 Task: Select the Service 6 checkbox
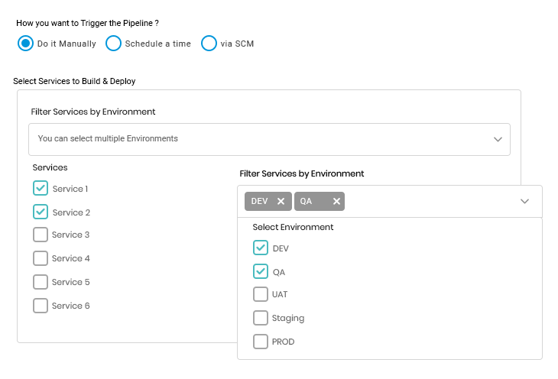[41, 306]
